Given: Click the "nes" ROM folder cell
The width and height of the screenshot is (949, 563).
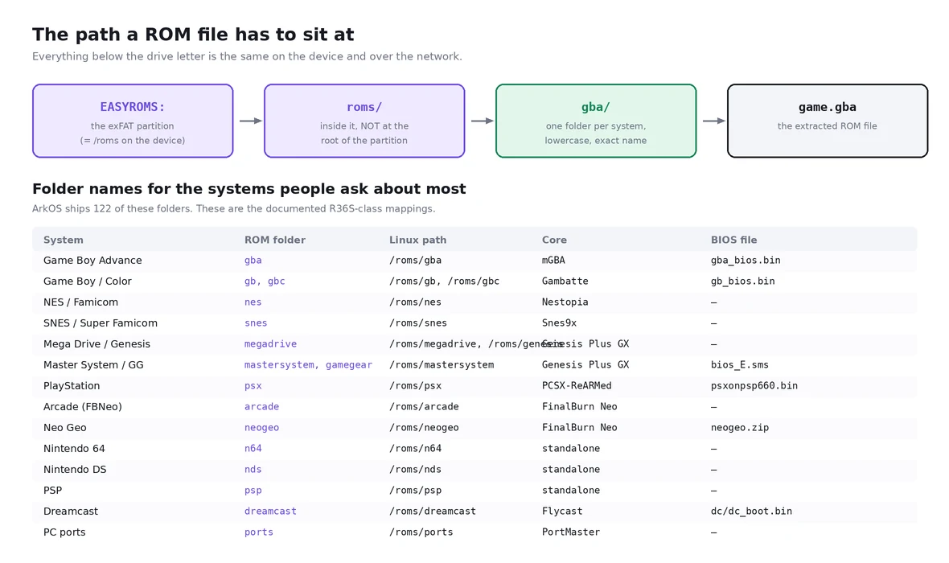Looking at the screenshot, I should (253, 302).
